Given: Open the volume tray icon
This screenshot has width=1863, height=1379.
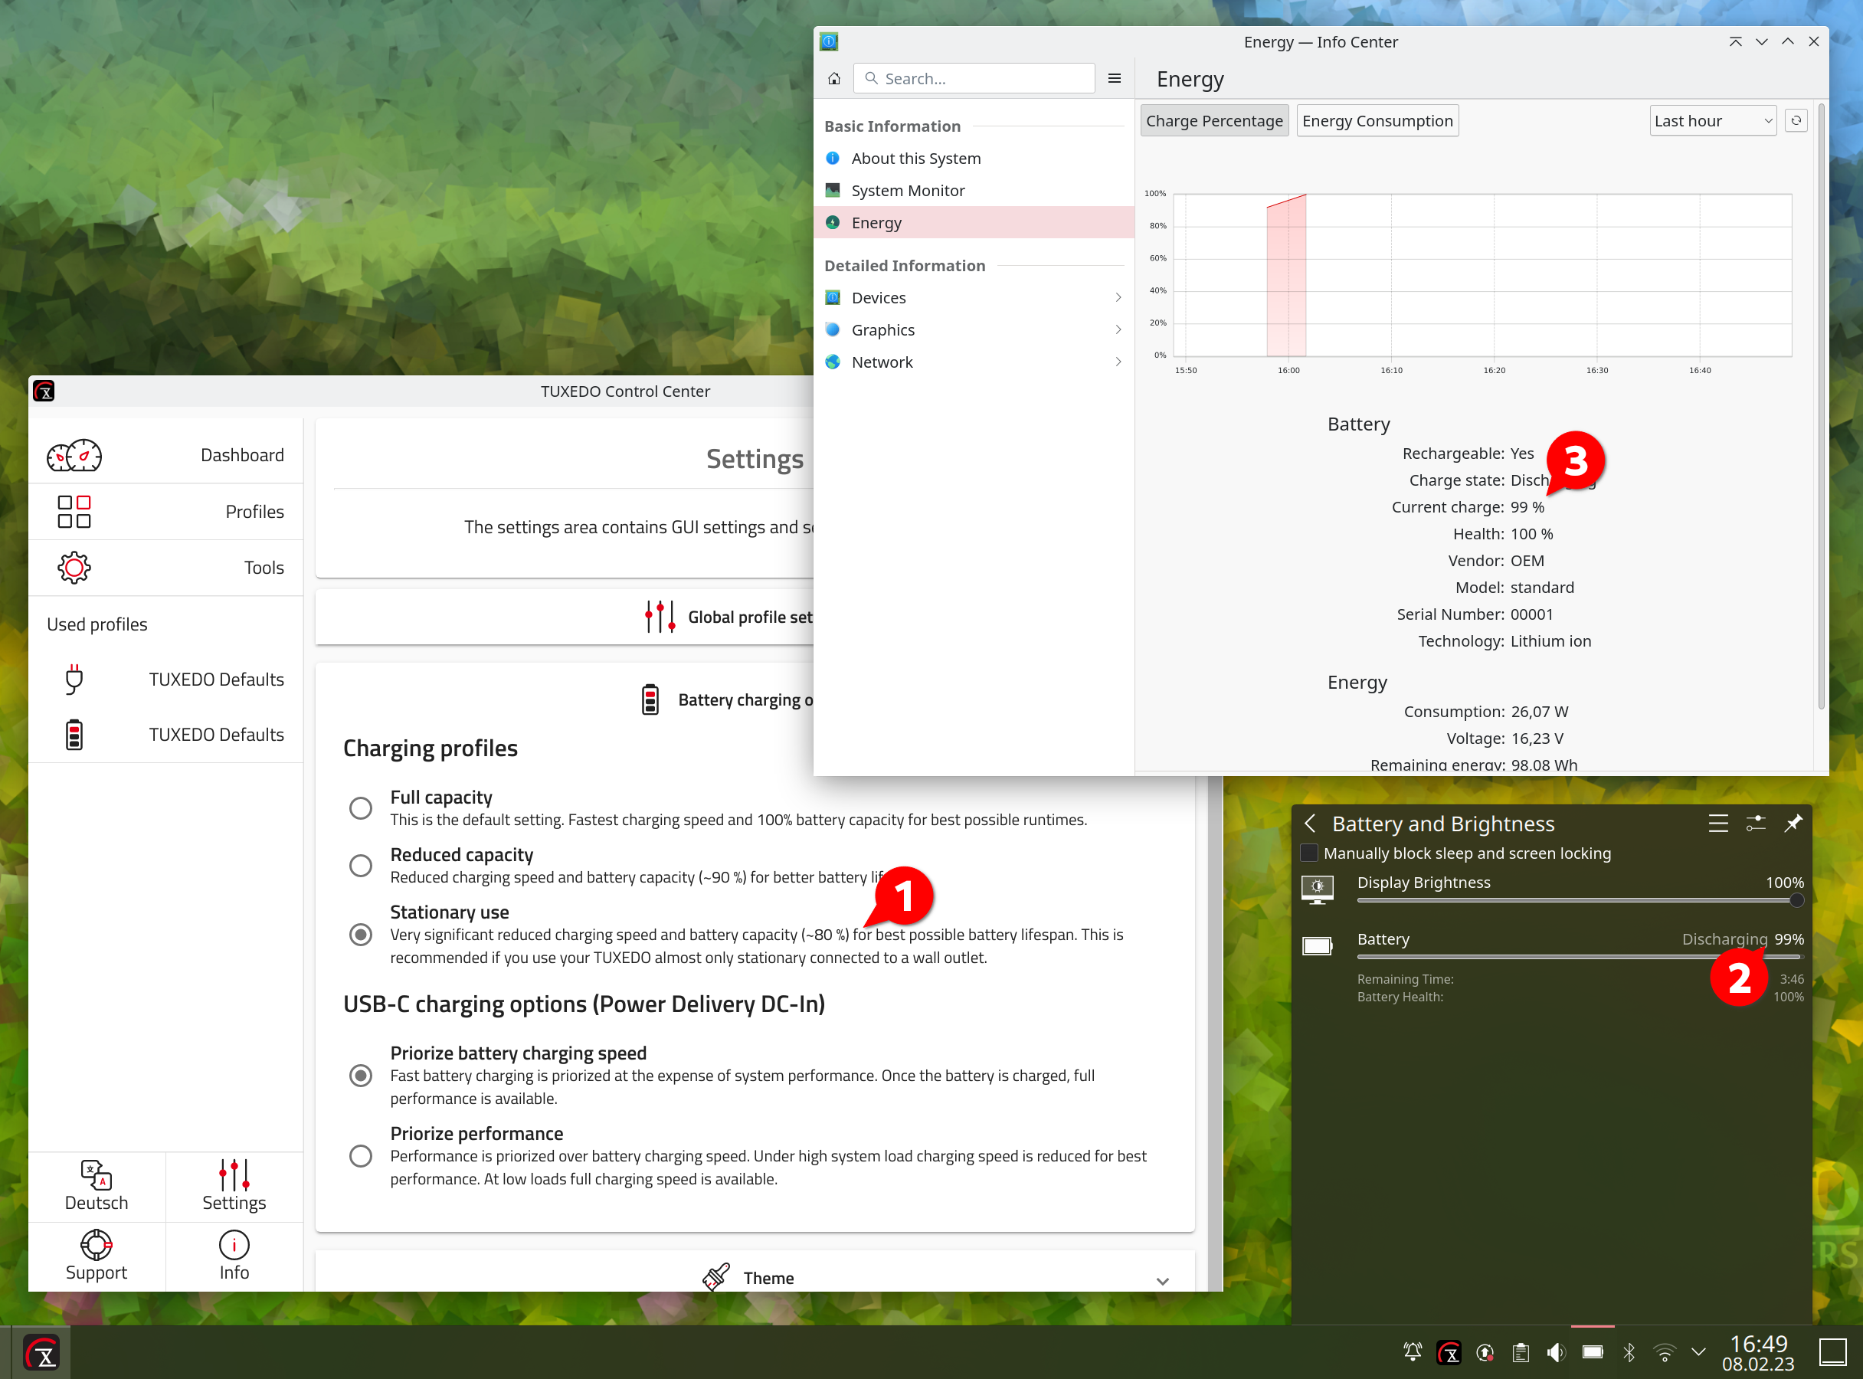Looking at the screenshot, I should pyautogui.click(x=1556, y=1352).
